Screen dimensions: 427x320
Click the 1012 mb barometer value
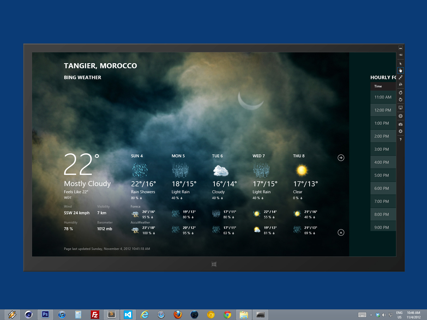[105, 229]
